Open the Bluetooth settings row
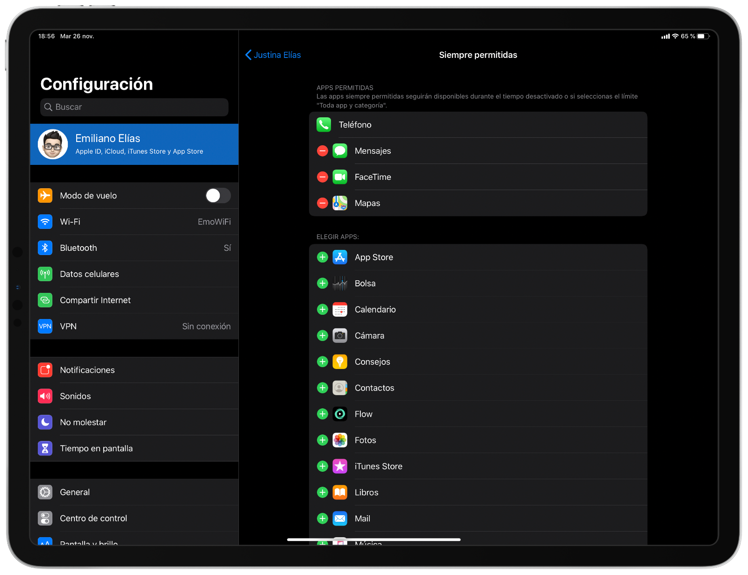748x575 pixels. (x=134, y=248)
